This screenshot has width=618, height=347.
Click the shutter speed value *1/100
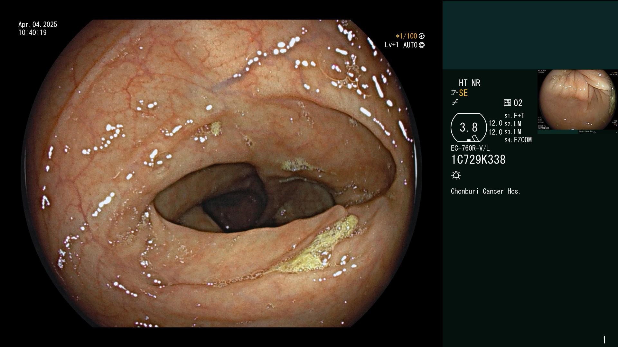click(x=406, y=36)
